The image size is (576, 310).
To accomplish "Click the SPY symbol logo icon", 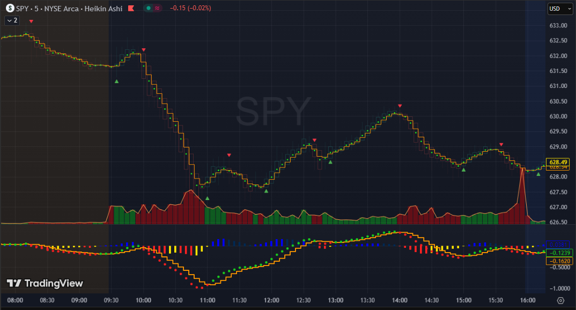I will [x=10, y=9].
